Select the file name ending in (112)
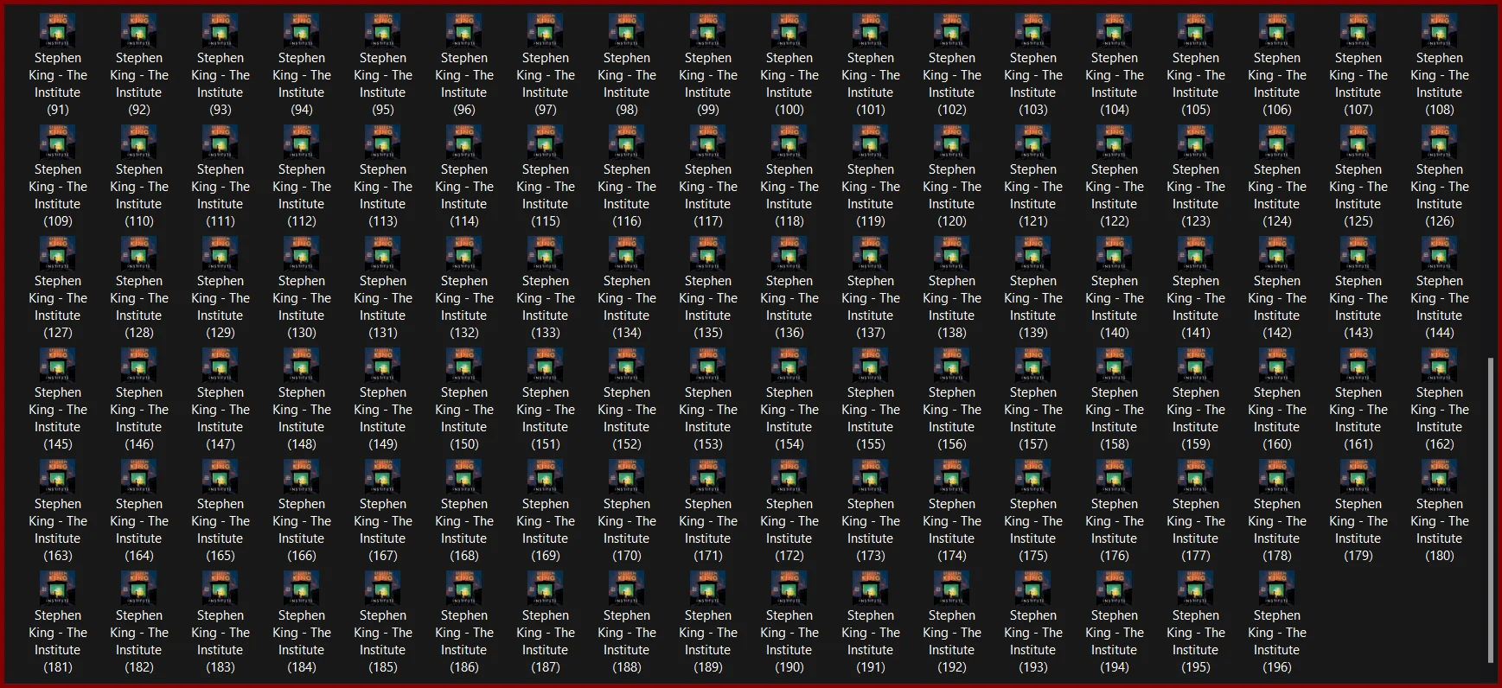The width and height of the screenshot is (1502, 688). click(302, 195)
